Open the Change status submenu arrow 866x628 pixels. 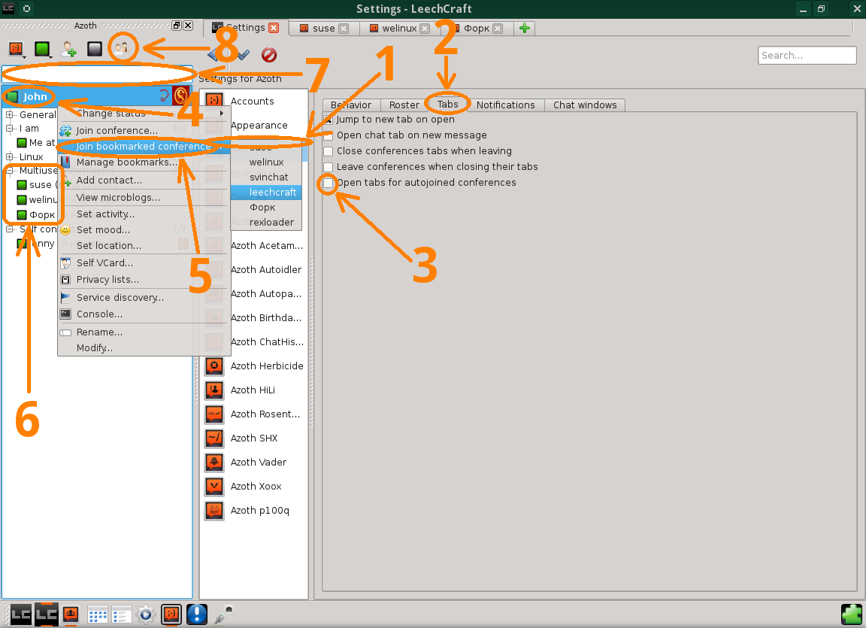pos(222,114)
